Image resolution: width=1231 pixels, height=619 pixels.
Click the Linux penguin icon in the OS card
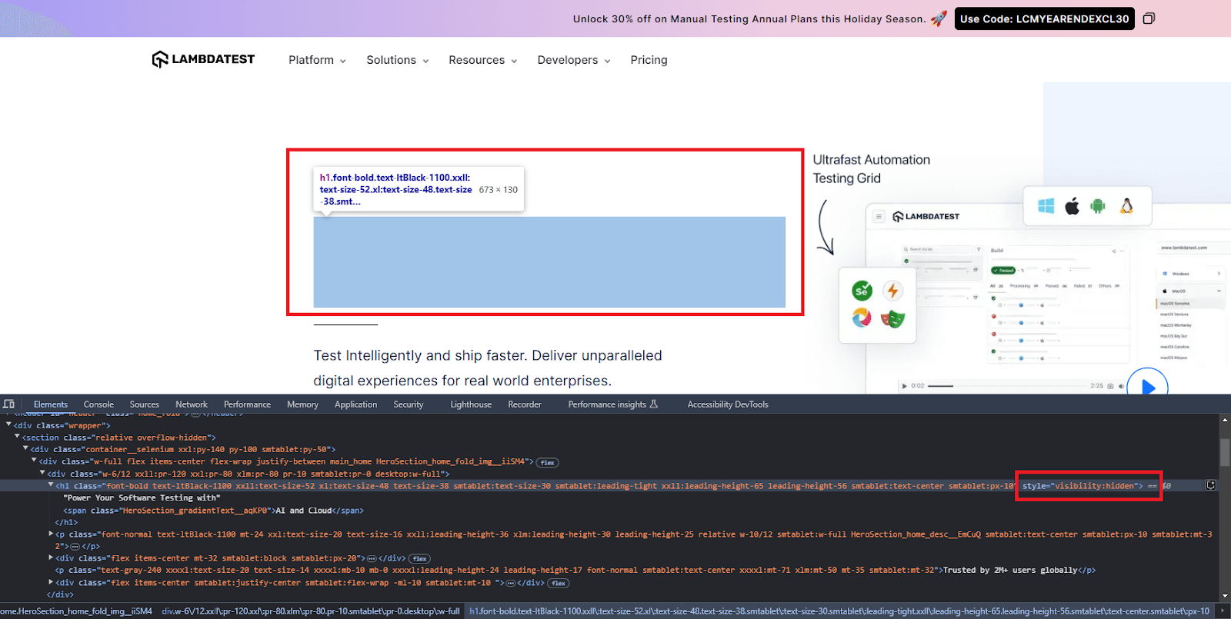(x=1126, y=206)
